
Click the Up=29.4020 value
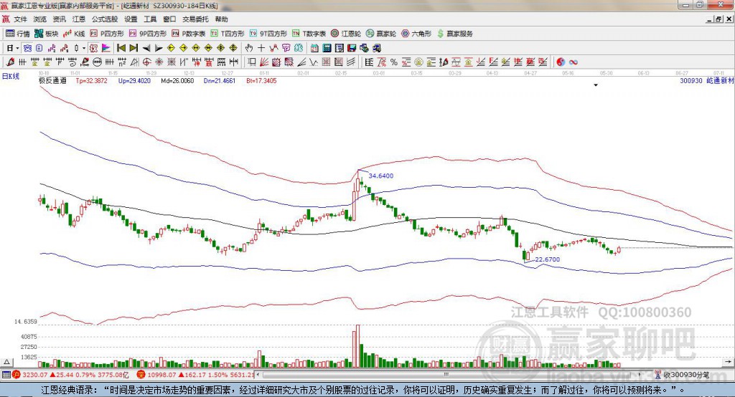(x=134, y=80)
